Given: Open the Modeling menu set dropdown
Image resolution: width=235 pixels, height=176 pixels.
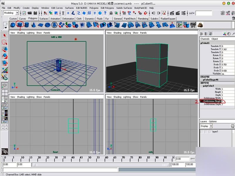Looking at the screenshot, I should pos(17,13).
